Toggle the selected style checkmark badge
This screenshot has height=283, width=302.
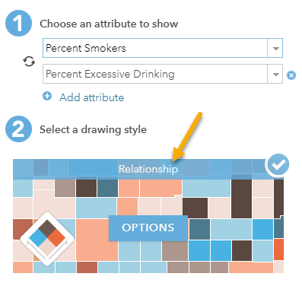click(278, 165)
